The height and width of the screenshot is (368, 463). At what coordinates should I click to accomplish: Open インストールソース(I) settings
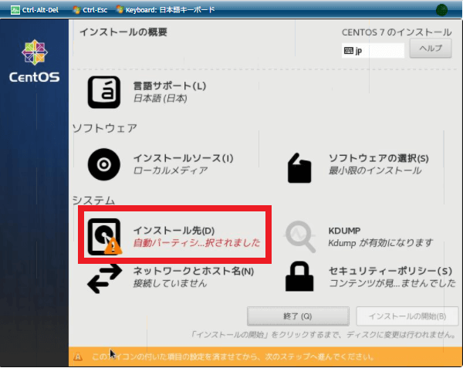coord(184,158)
